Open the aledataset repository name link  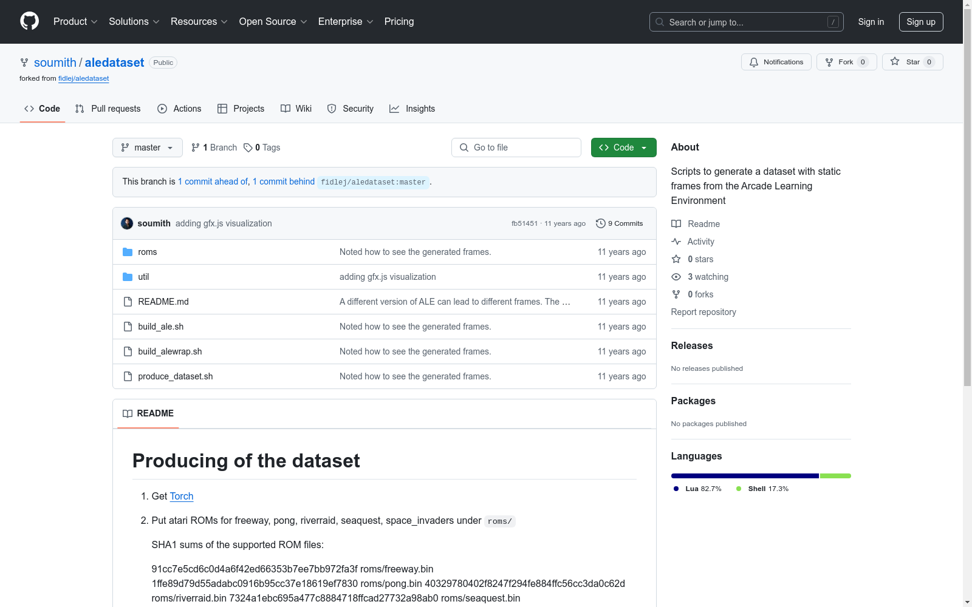[x=114, y=63]
